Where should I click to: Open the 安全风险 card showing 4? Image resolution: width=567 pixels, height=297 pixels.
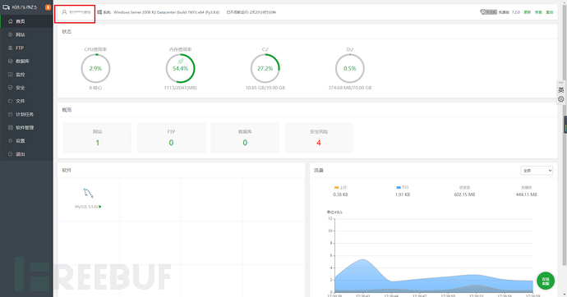[x=319, y=138]
